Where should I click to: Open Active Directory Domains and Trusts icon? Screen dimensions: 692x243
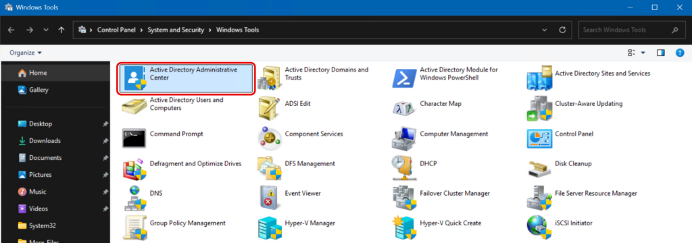[270, 78]
